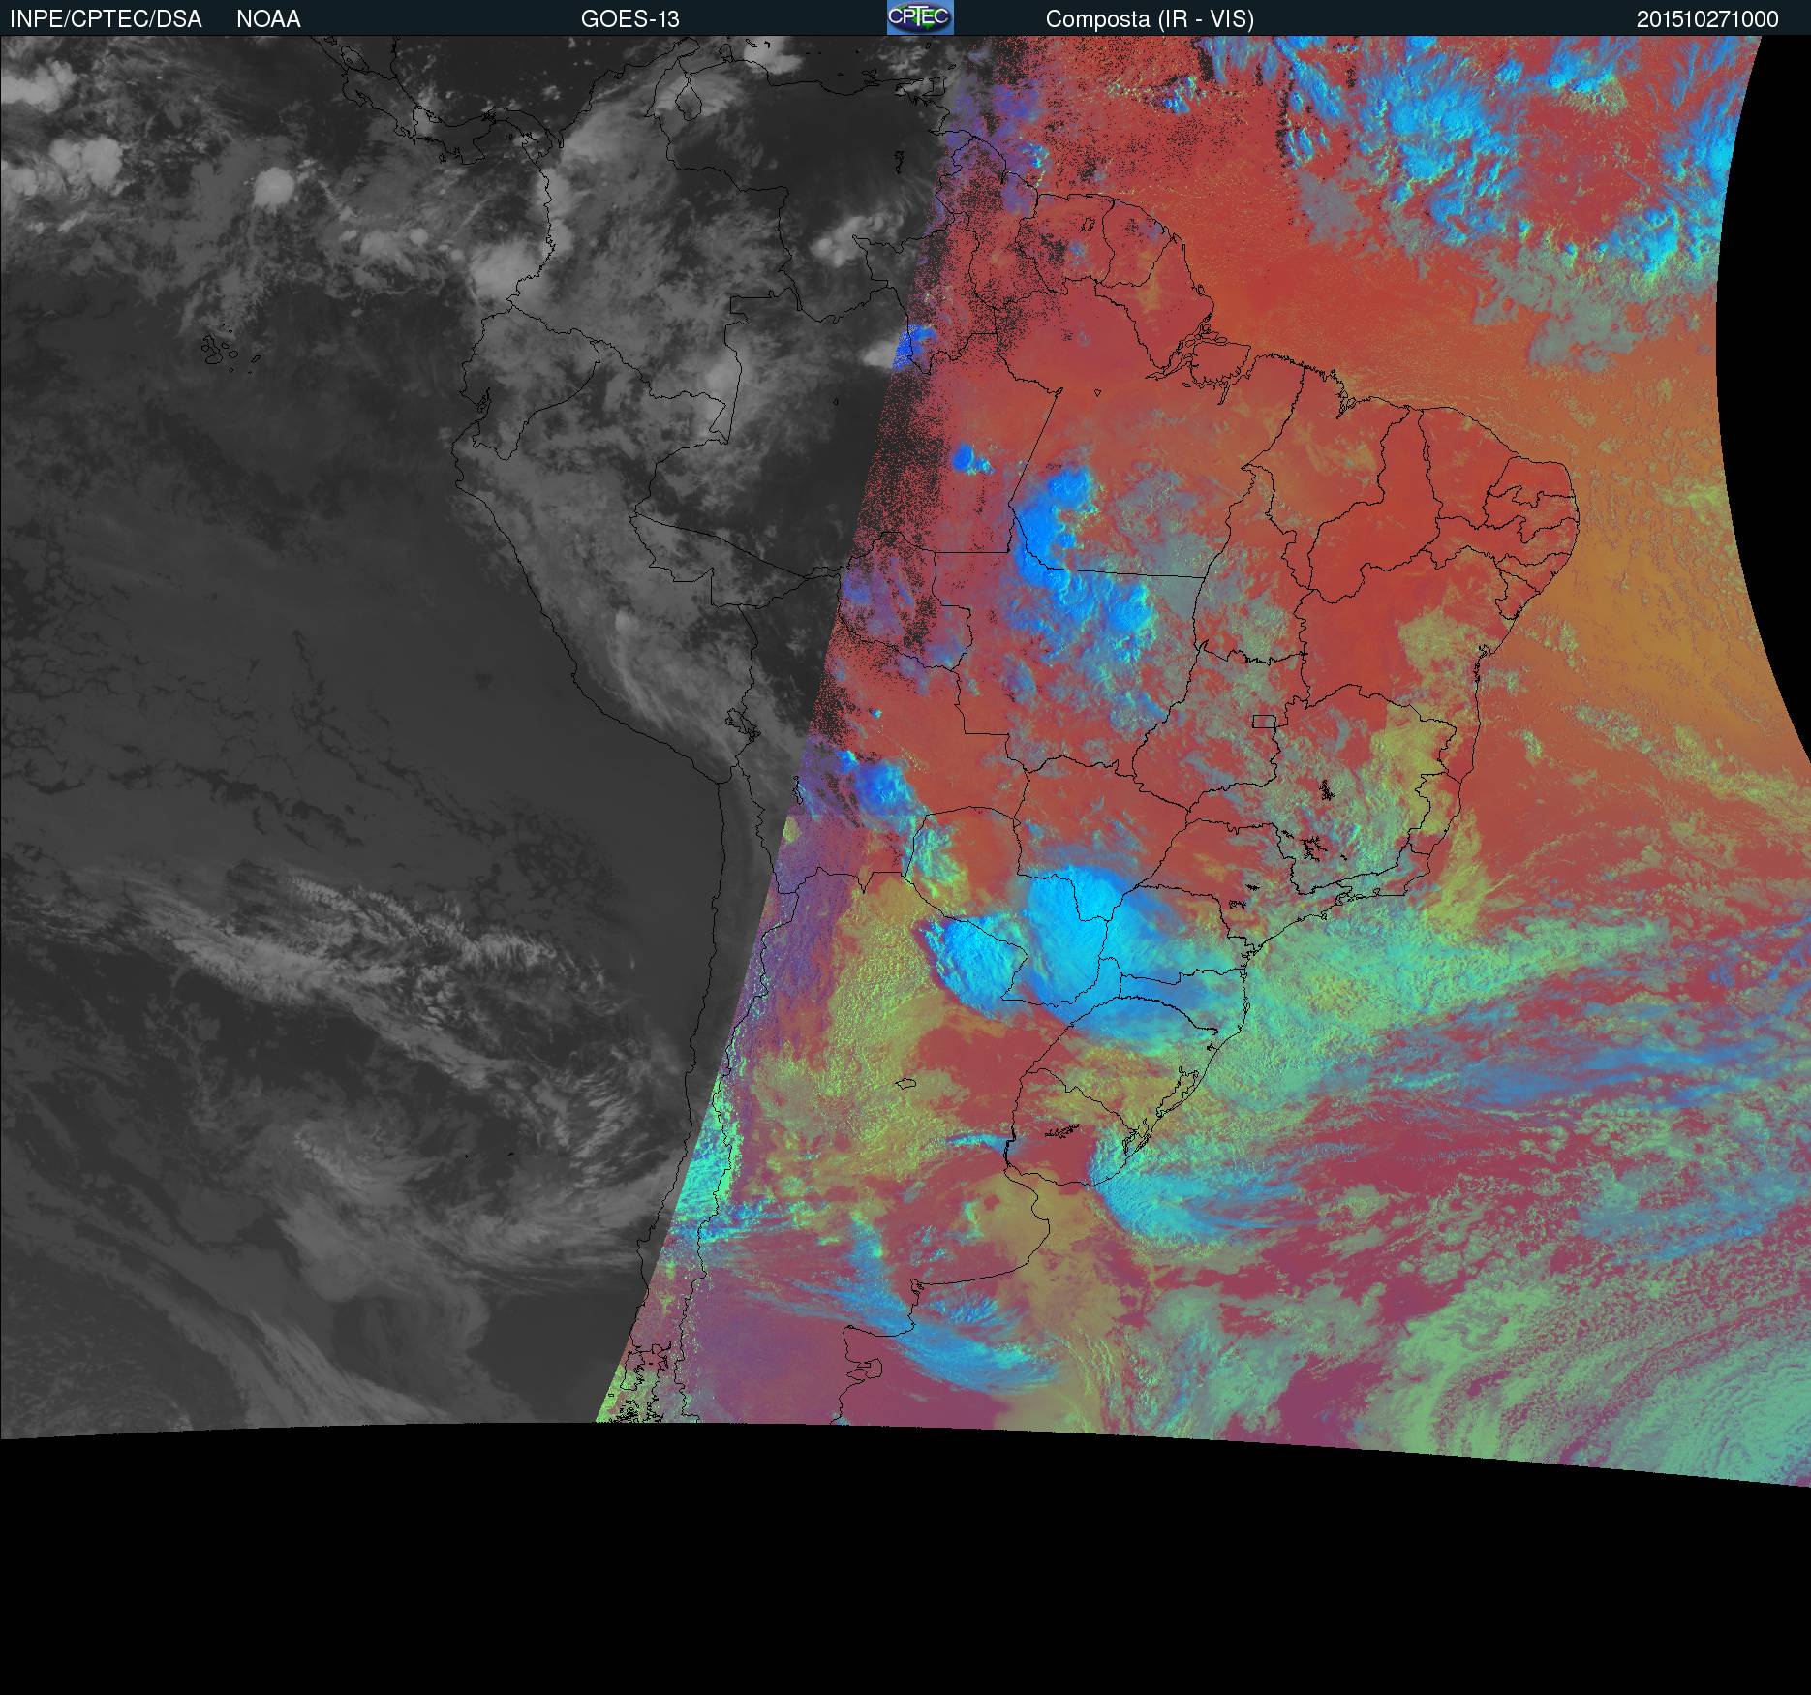Click the NOAA text in the header
The width and height of the screenshot is (1811, 1695).
click(x=268, y=19)
